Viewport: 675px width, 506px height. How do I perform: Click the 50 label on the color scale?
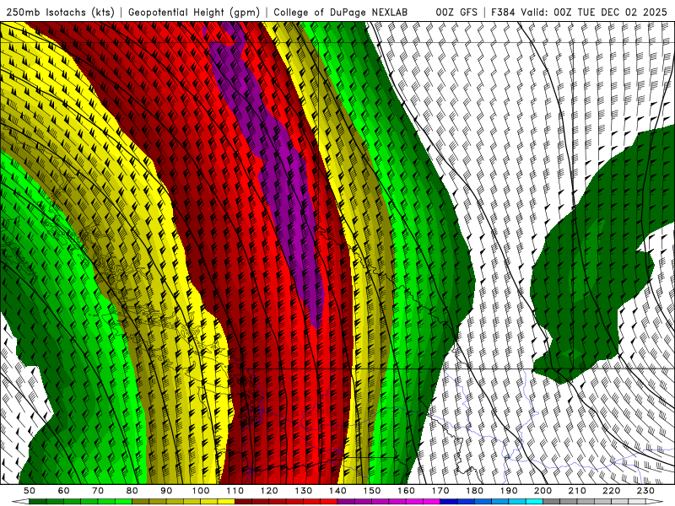pyautogui.click(x=30, y=491)
